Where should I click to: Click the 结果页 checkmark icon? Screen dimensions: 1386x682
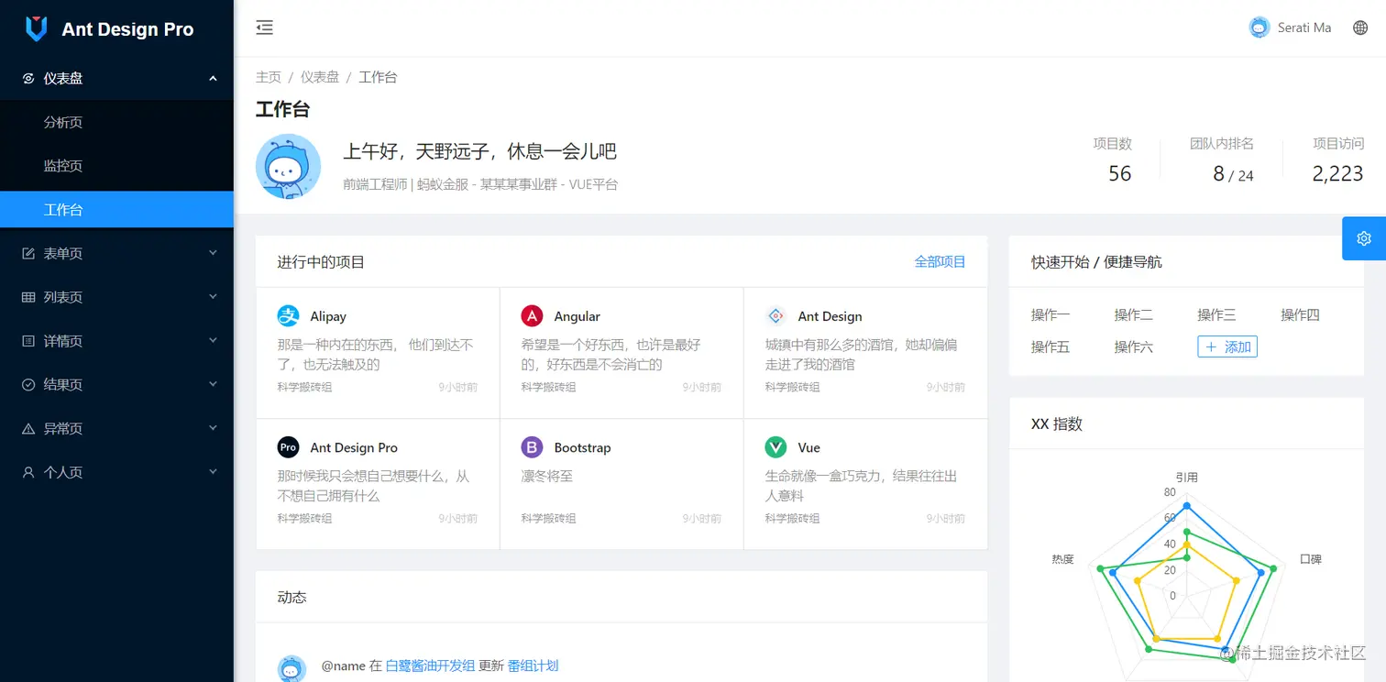click(28, 384)
